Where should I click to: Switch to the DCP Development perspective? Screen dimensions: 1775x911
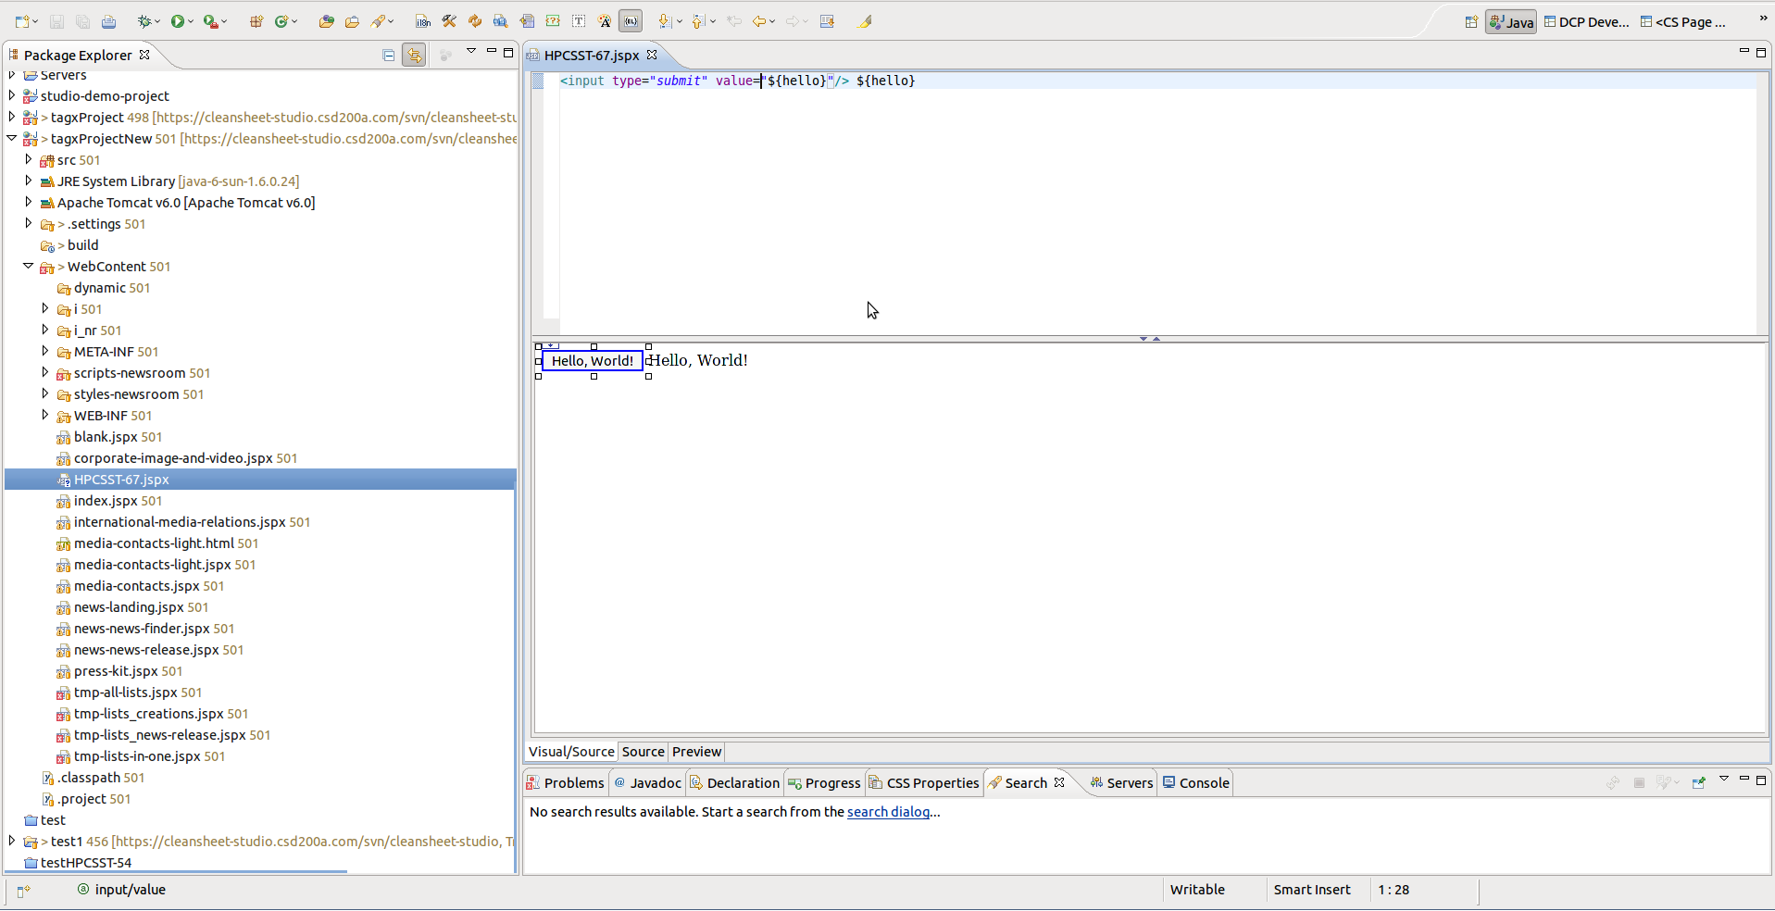[1586, 22]
